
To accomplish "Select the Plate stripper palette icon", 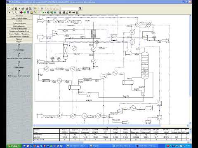I will pyautogui.click(x=19, y=64).
